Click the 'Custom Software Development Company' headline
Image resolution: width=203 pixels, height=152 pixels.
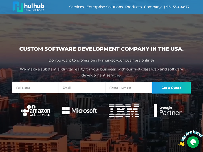(x=101, y=49)
